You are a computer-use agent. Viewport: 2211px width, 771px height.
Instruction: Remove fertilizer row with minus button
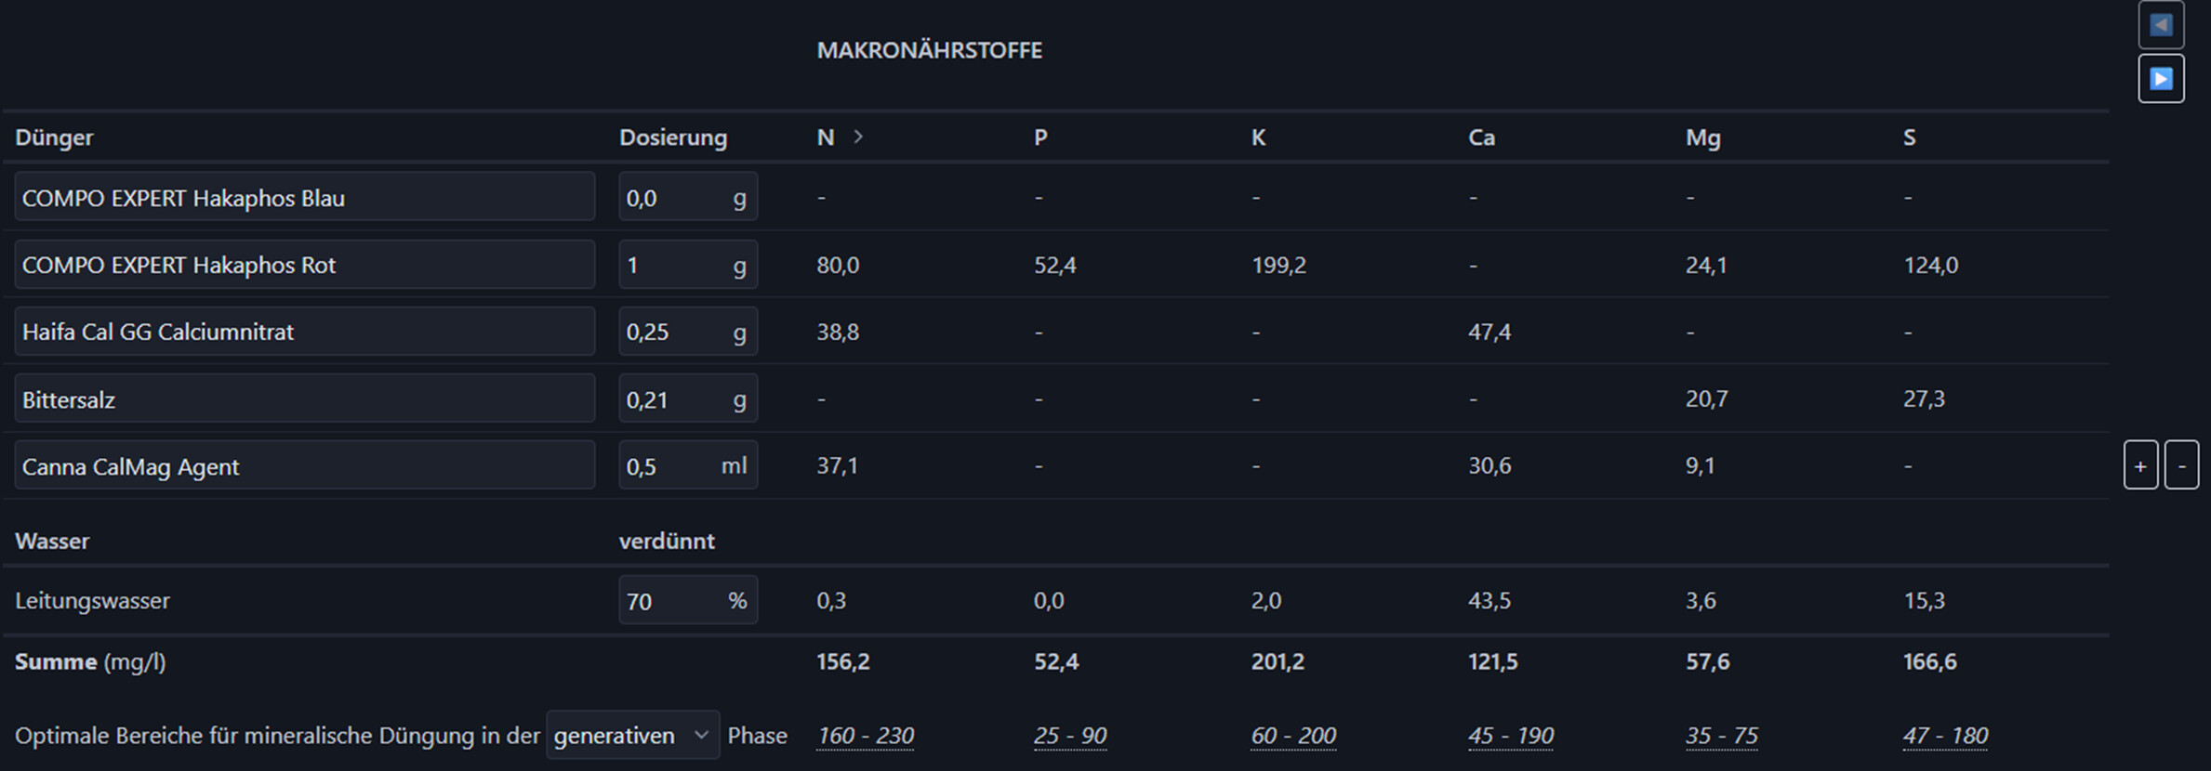click(2181, 465)
